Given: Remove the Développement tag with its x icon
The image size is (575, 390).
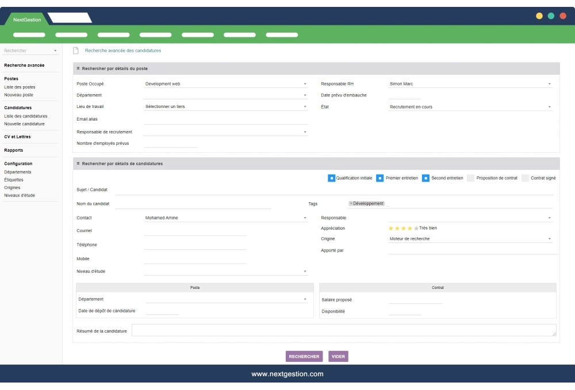Looking at the screenshot, I should click(351, 202).
